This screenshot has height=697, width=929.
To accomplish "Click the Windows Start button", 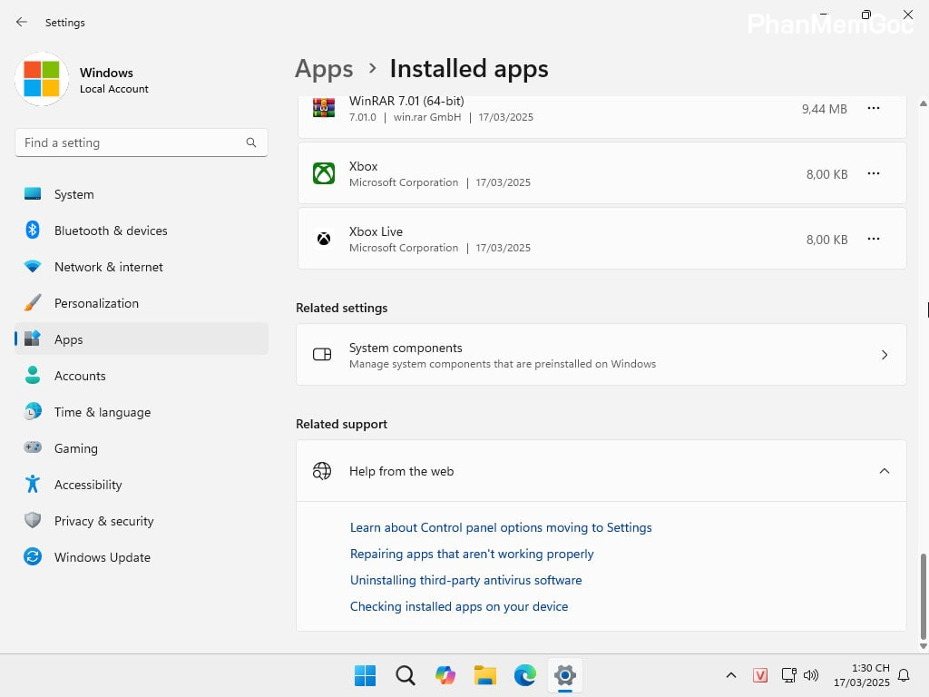I will (x=365, y=675).
